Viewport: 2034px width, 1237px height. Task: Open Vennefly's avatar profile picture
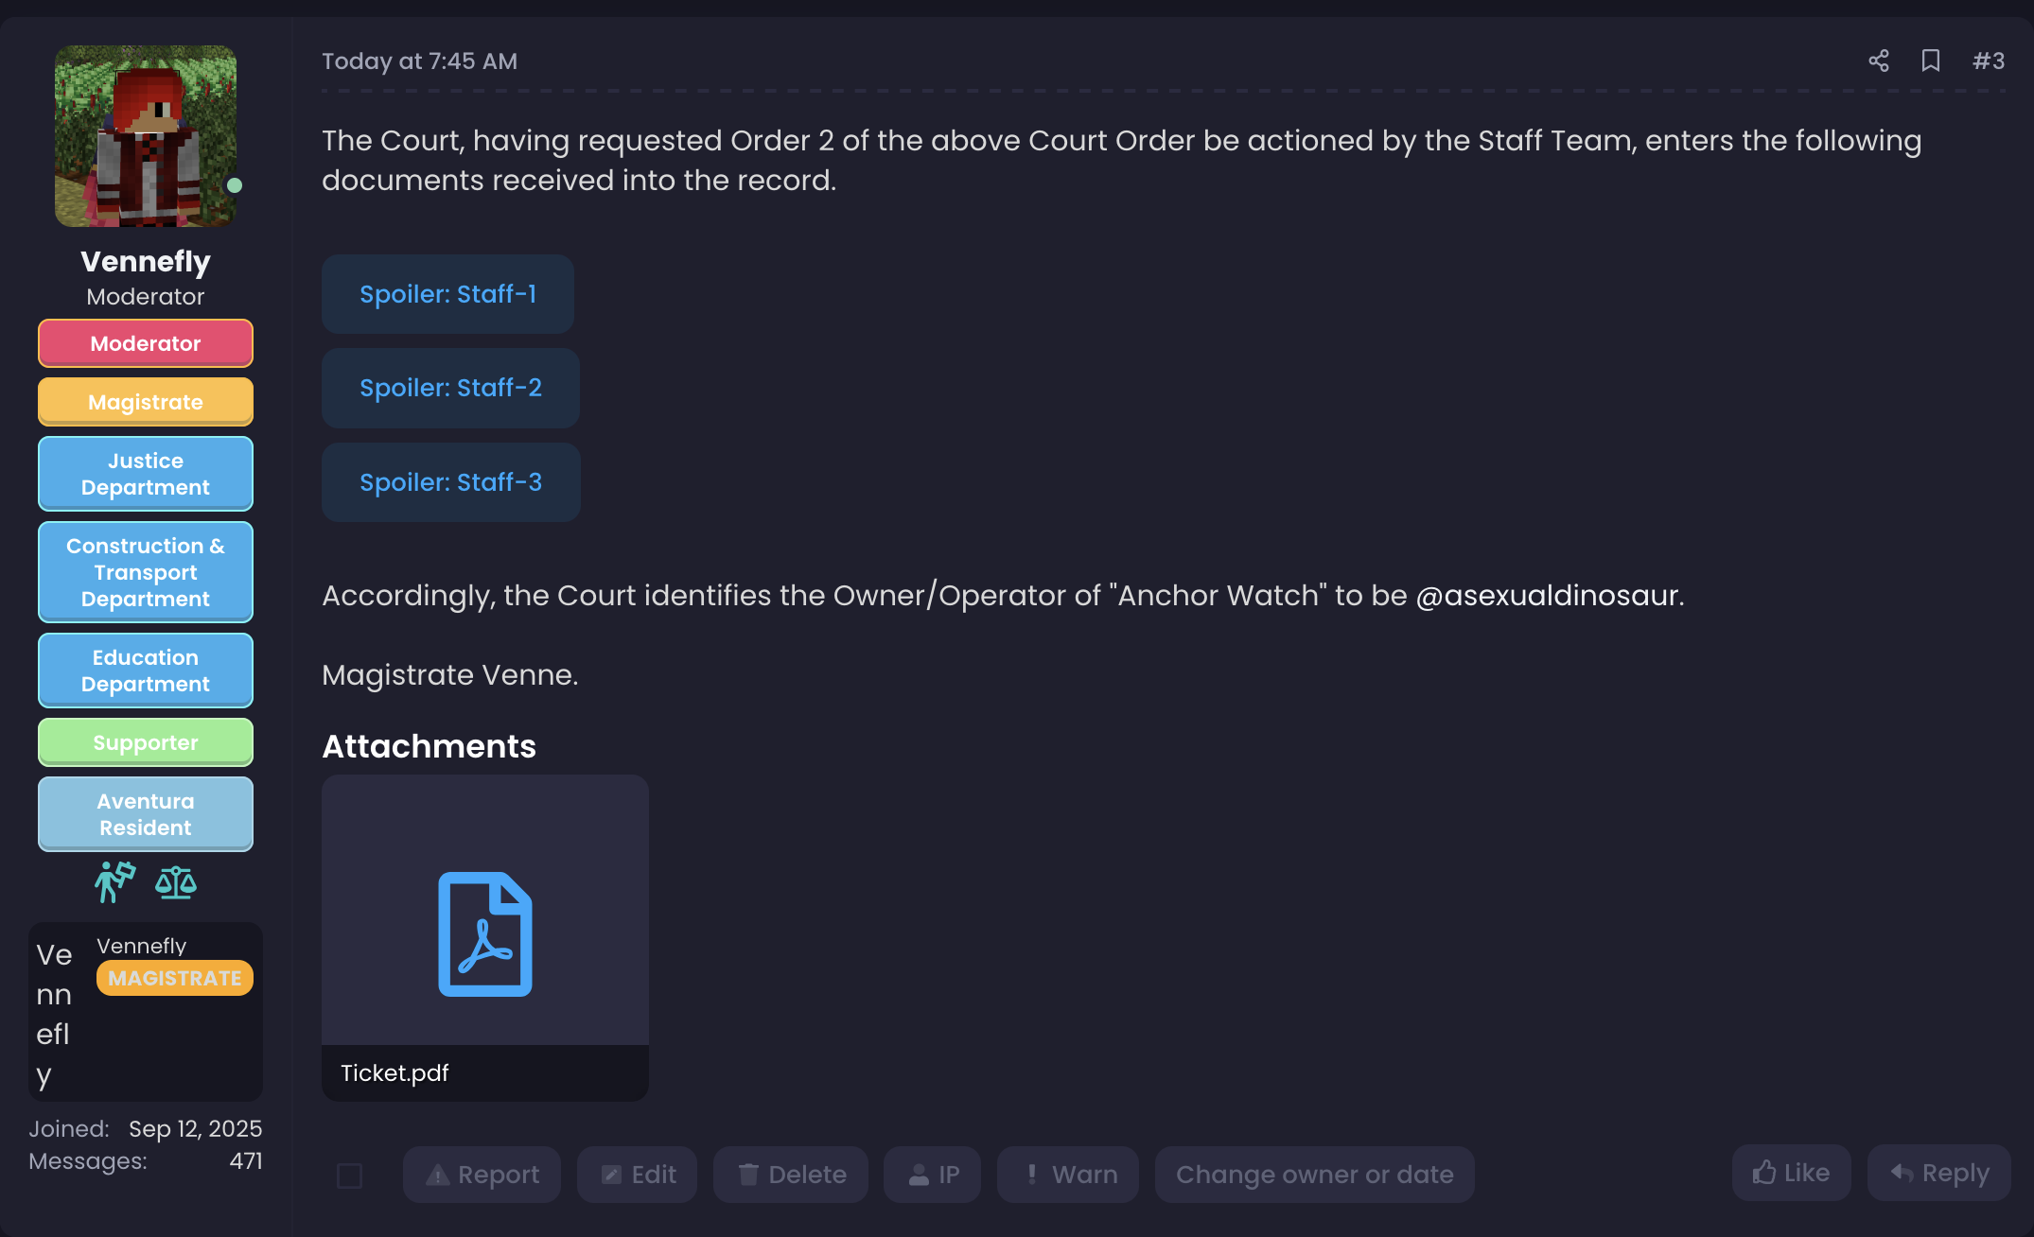tap(146, 136)
